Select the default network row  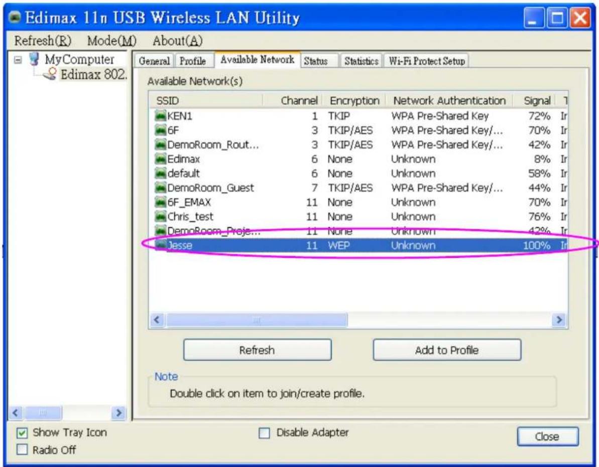point(358,173)
